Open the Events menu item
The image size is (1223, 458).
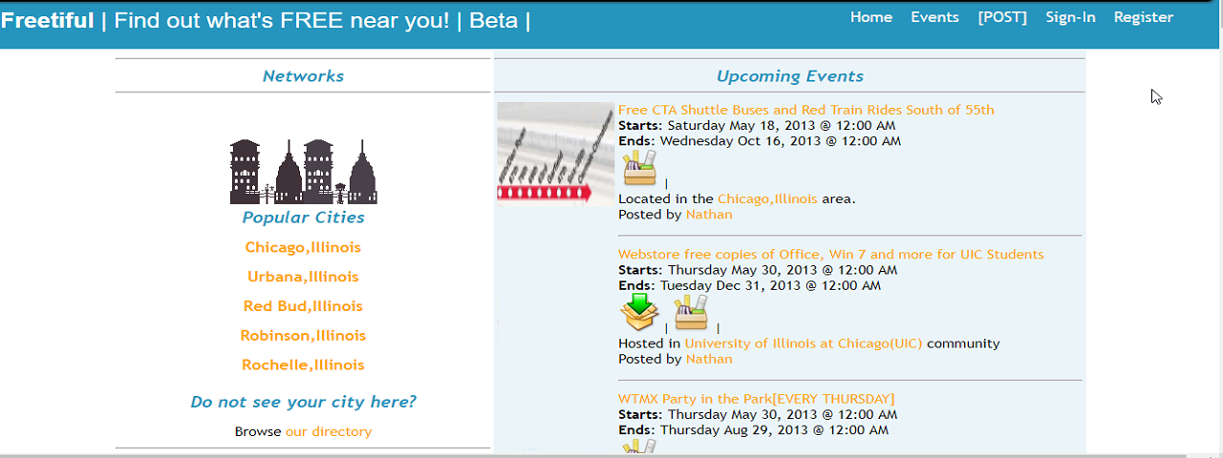tap(934, 17)
